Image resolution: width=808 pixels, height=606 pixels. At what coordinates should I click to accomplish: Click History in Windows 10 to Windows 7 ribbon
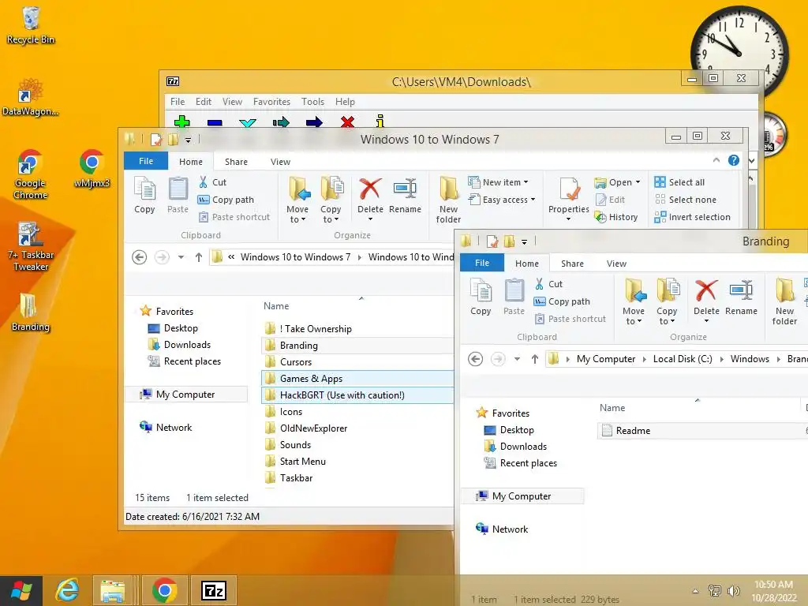click(616, 217)
